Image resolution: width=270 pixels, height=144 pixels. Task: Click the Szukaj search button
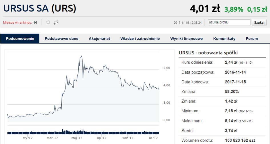click(259, 22)
